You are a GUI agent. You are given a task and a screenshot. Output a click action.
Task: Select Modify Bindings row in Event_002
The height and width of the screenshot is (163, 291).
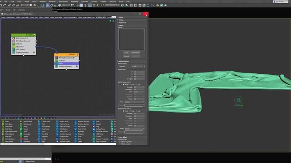coord(66,58)
